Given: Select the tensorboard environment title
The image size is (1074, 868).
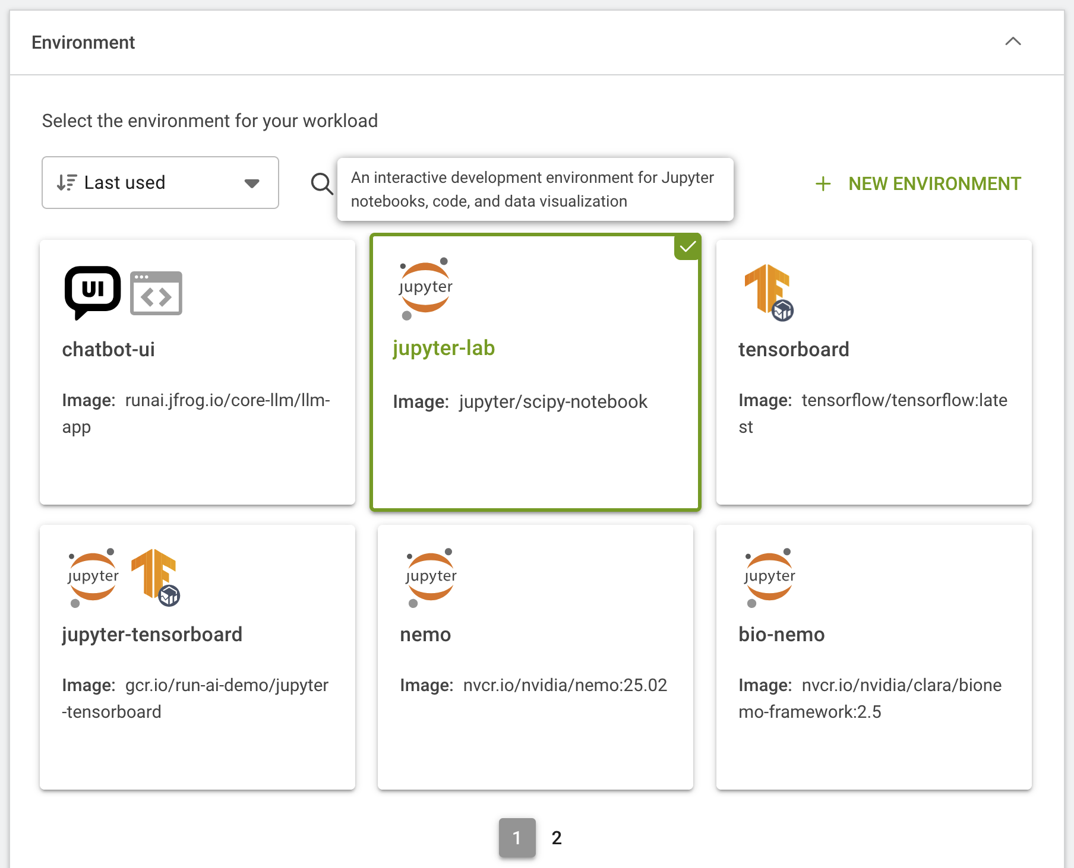Looking at the screenshot, I should tap(794, 349).
